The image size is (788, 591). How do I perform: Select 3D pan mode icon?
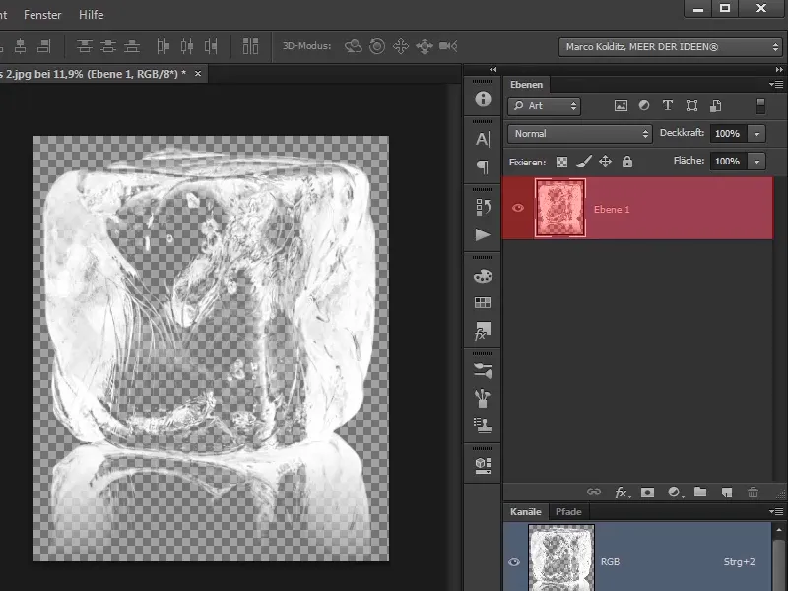pyautogui.click(x=401, y=46)
